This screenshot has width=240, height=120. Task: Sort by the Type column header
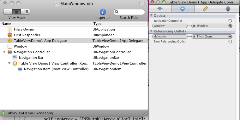(120, 24)
